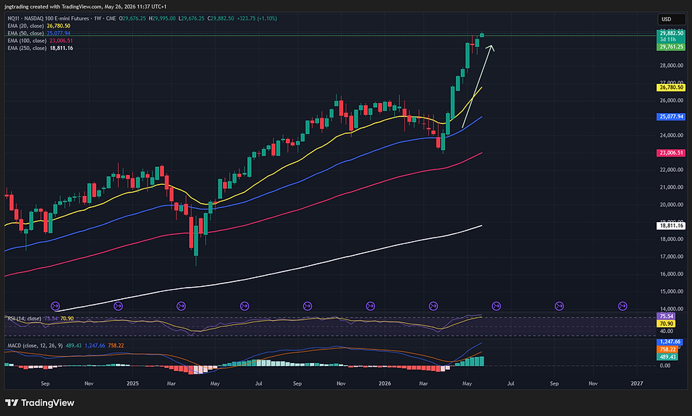The height and width of the screenshot is (416, 692).
Task: Click the 0.00 MACD zero-line label
Action: (664, 366)
